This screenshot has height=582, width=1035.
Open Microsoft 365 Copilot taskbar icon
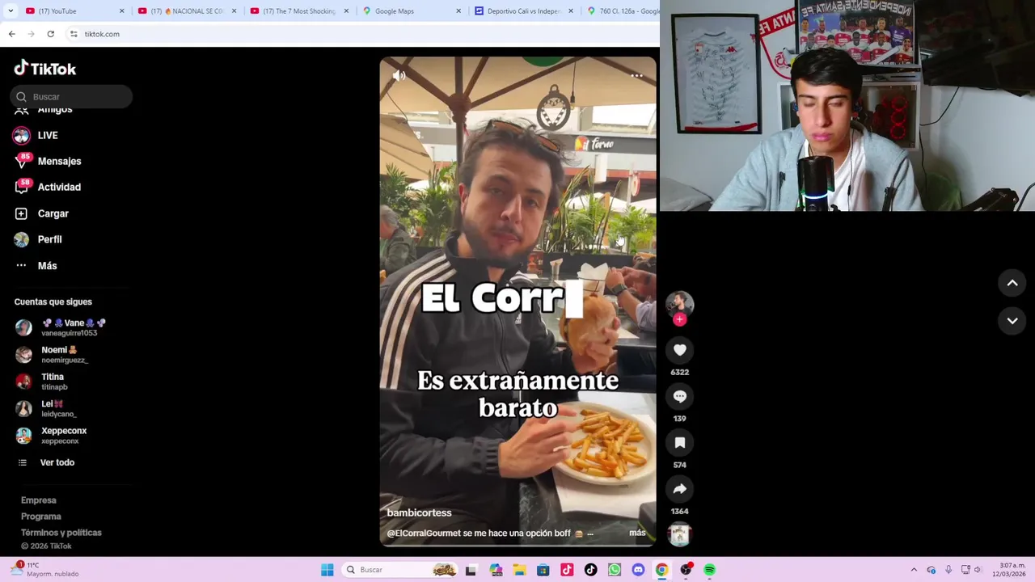(x=495, y=570)
